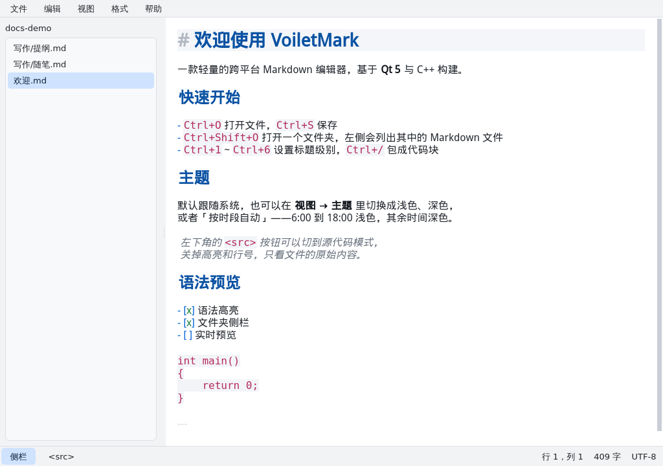The width and height of the screenshot is (663, 466).
Task: Click the 快速开始 heading
Action: click(209, 97)
